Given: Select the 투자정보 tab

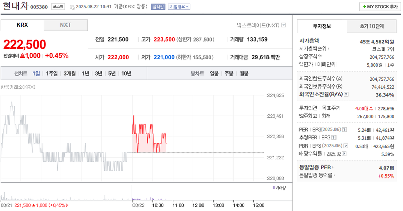Looking at the screenshot, I should [x=322, y=26].
